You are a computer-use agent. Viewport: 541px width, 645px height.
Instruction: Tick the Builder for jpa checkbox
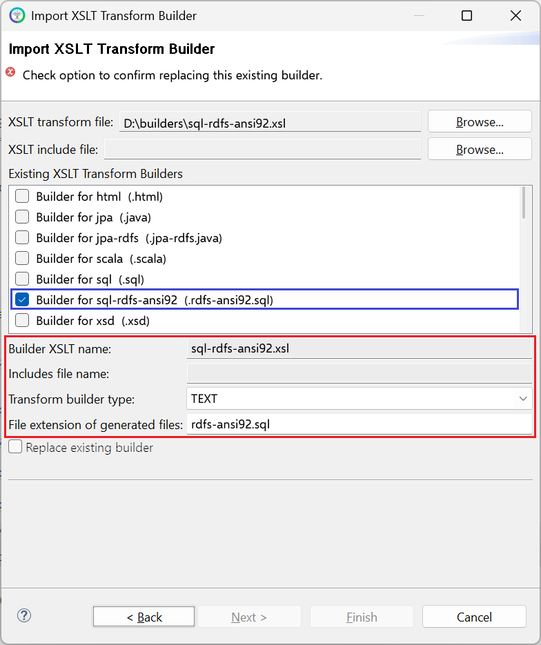click(x=22, y=217)
